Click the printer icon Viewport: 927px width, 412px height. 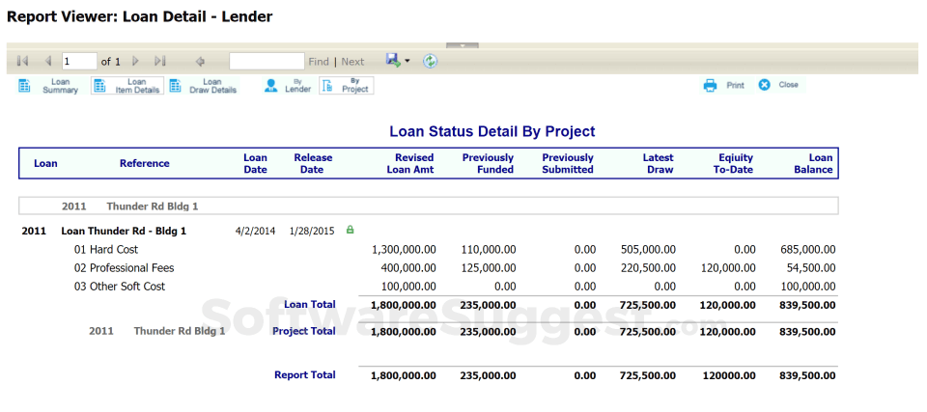711,85
